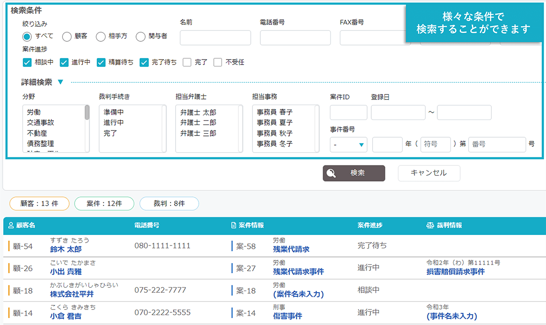
Task: Click the 電話番号 input field
Action: 295,38
